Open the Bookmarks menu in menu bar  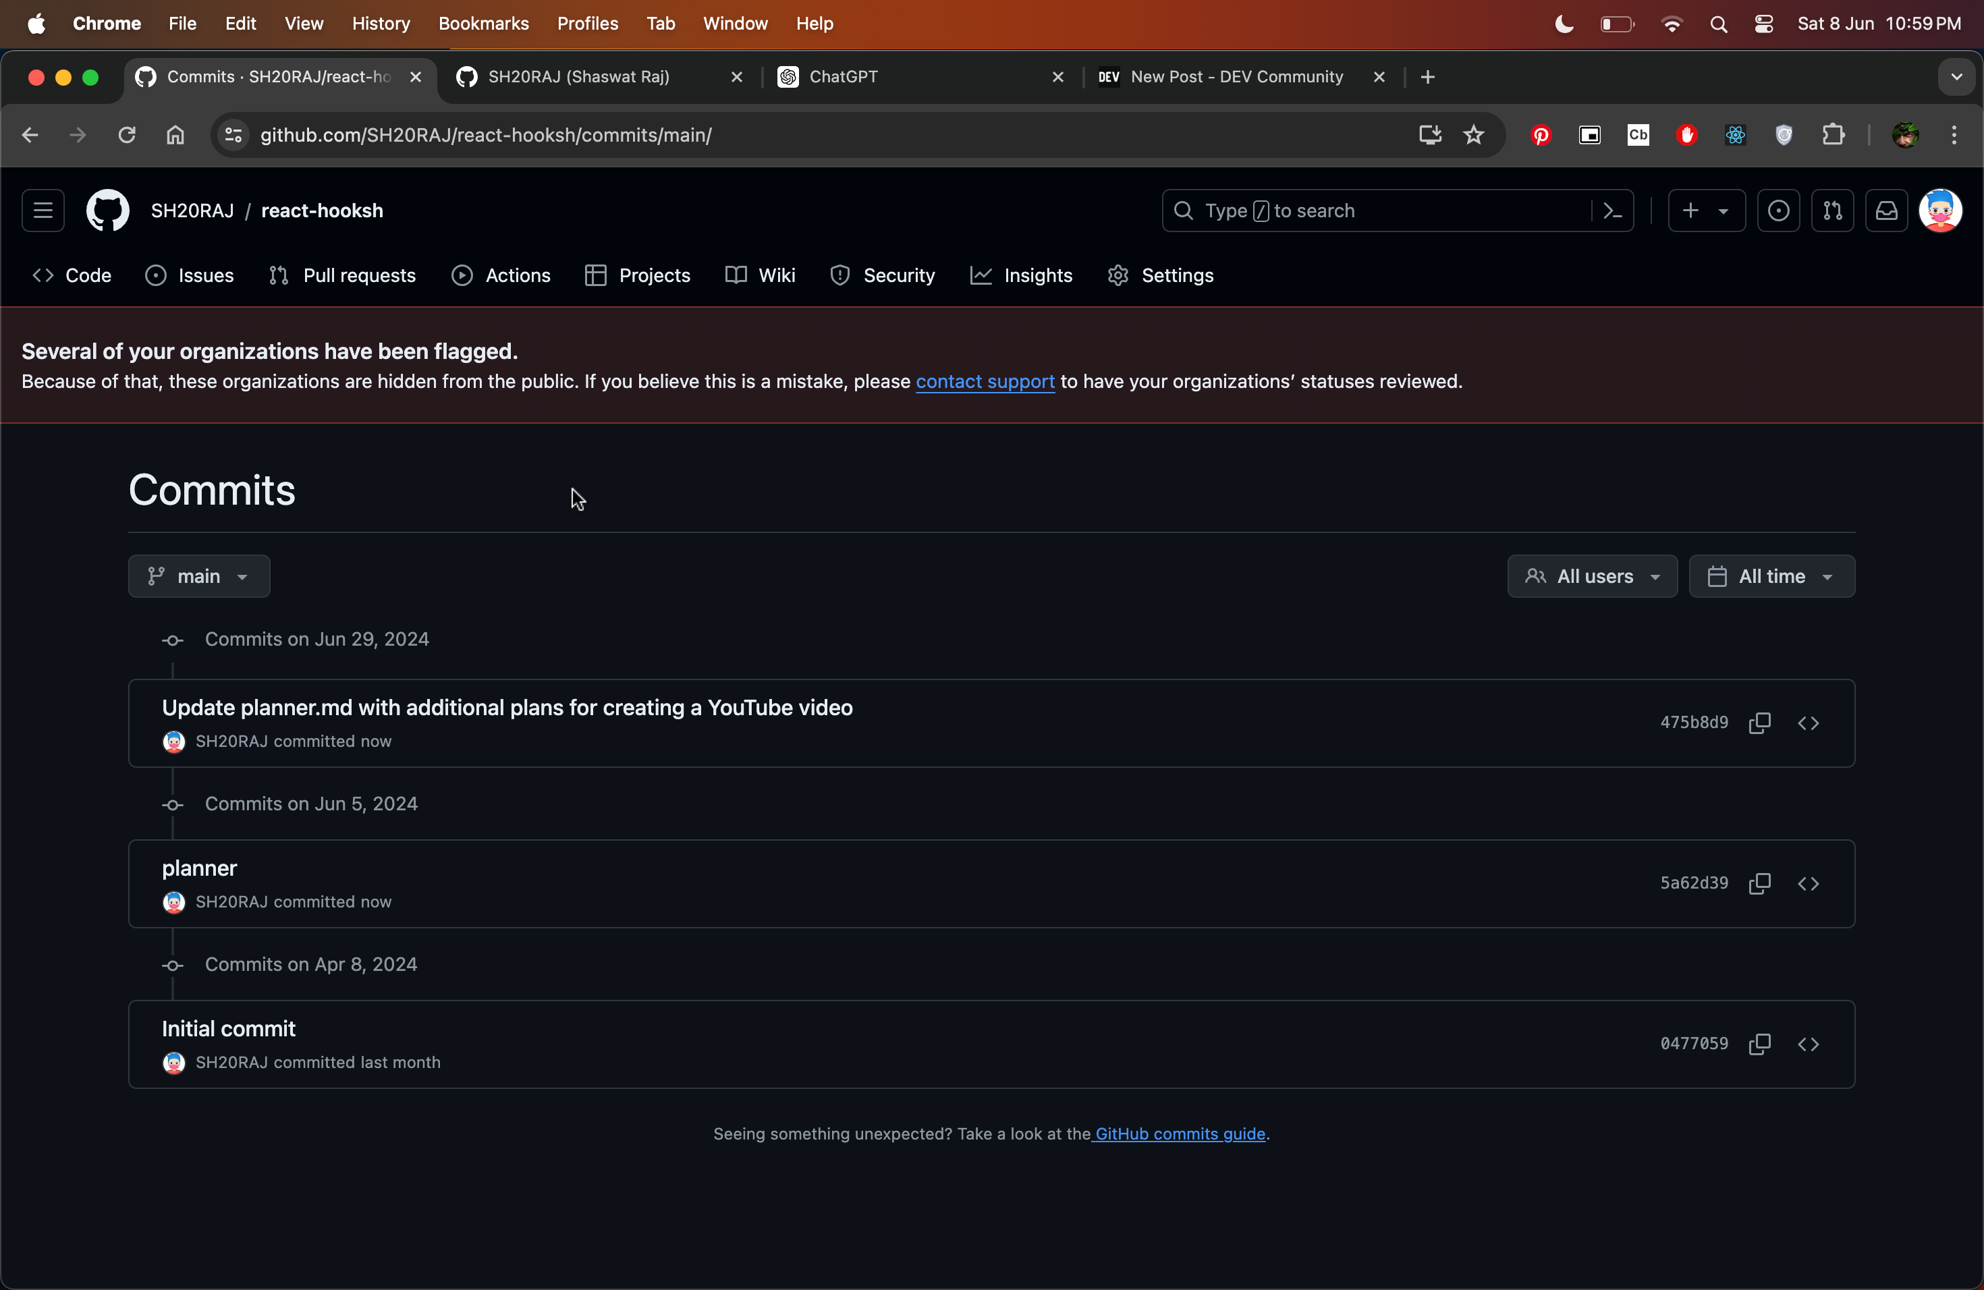(483, 24)
